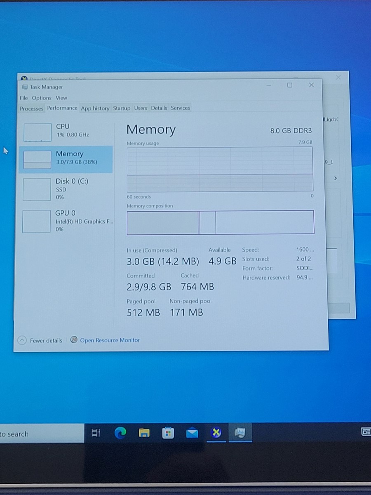
Task: Click the Resource Monitor icon
Action: (74, 340)
